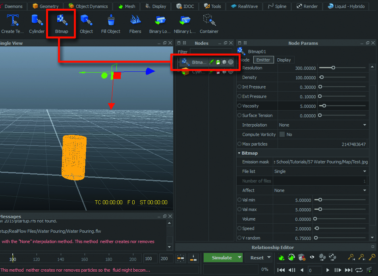Toggle the Compute Vorticity checkbox
The image size is (378, 276).
[282, 134]
